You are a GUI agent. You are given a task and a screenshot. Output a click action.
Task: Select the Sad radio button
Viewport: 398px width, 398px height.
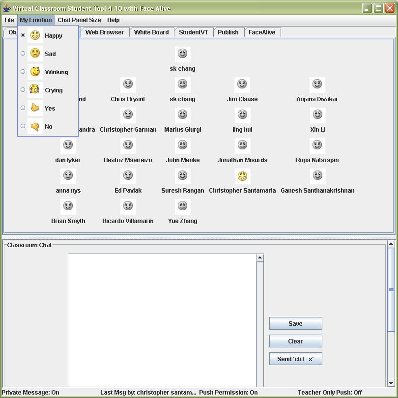23,54
